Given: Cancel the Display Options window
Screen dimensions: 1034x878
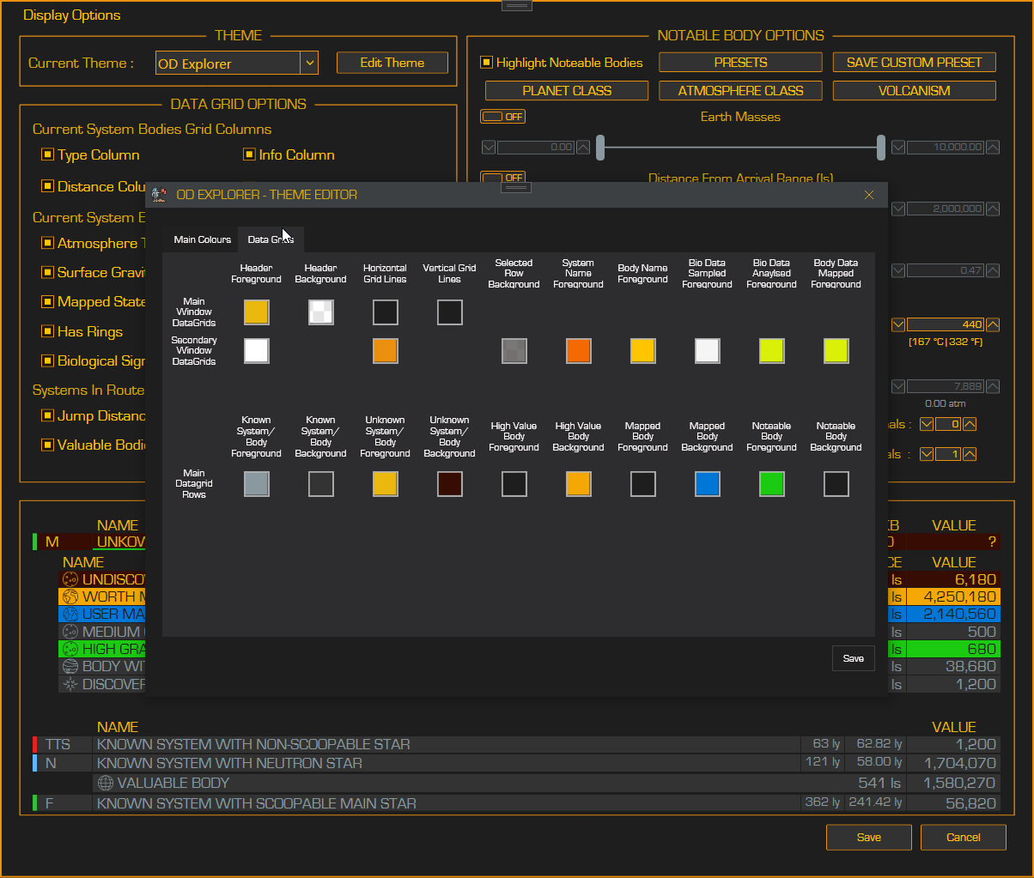Looking at the screenshot, I should [964, 838].
